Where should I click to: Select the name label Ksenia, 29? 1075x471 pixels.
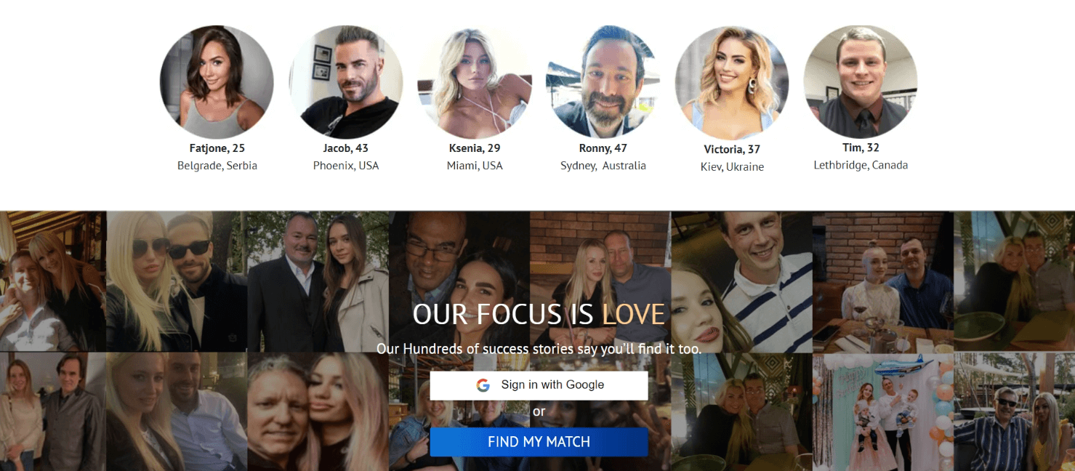(x=475, y=148)
